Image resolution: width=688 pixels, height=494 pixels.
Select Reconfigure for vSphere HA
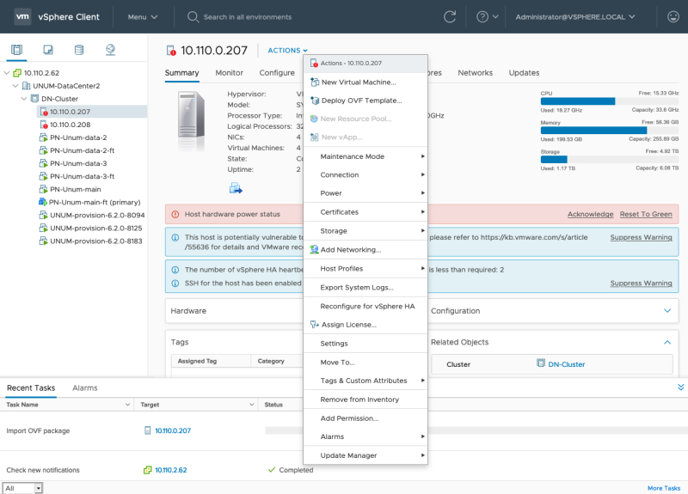[x=365, y=306]
